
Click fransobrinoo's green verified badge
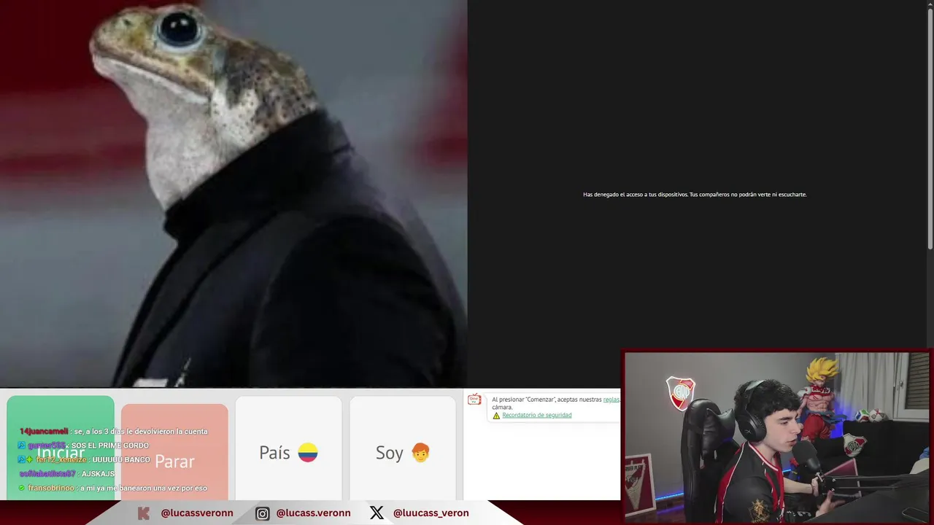(22, 489)
